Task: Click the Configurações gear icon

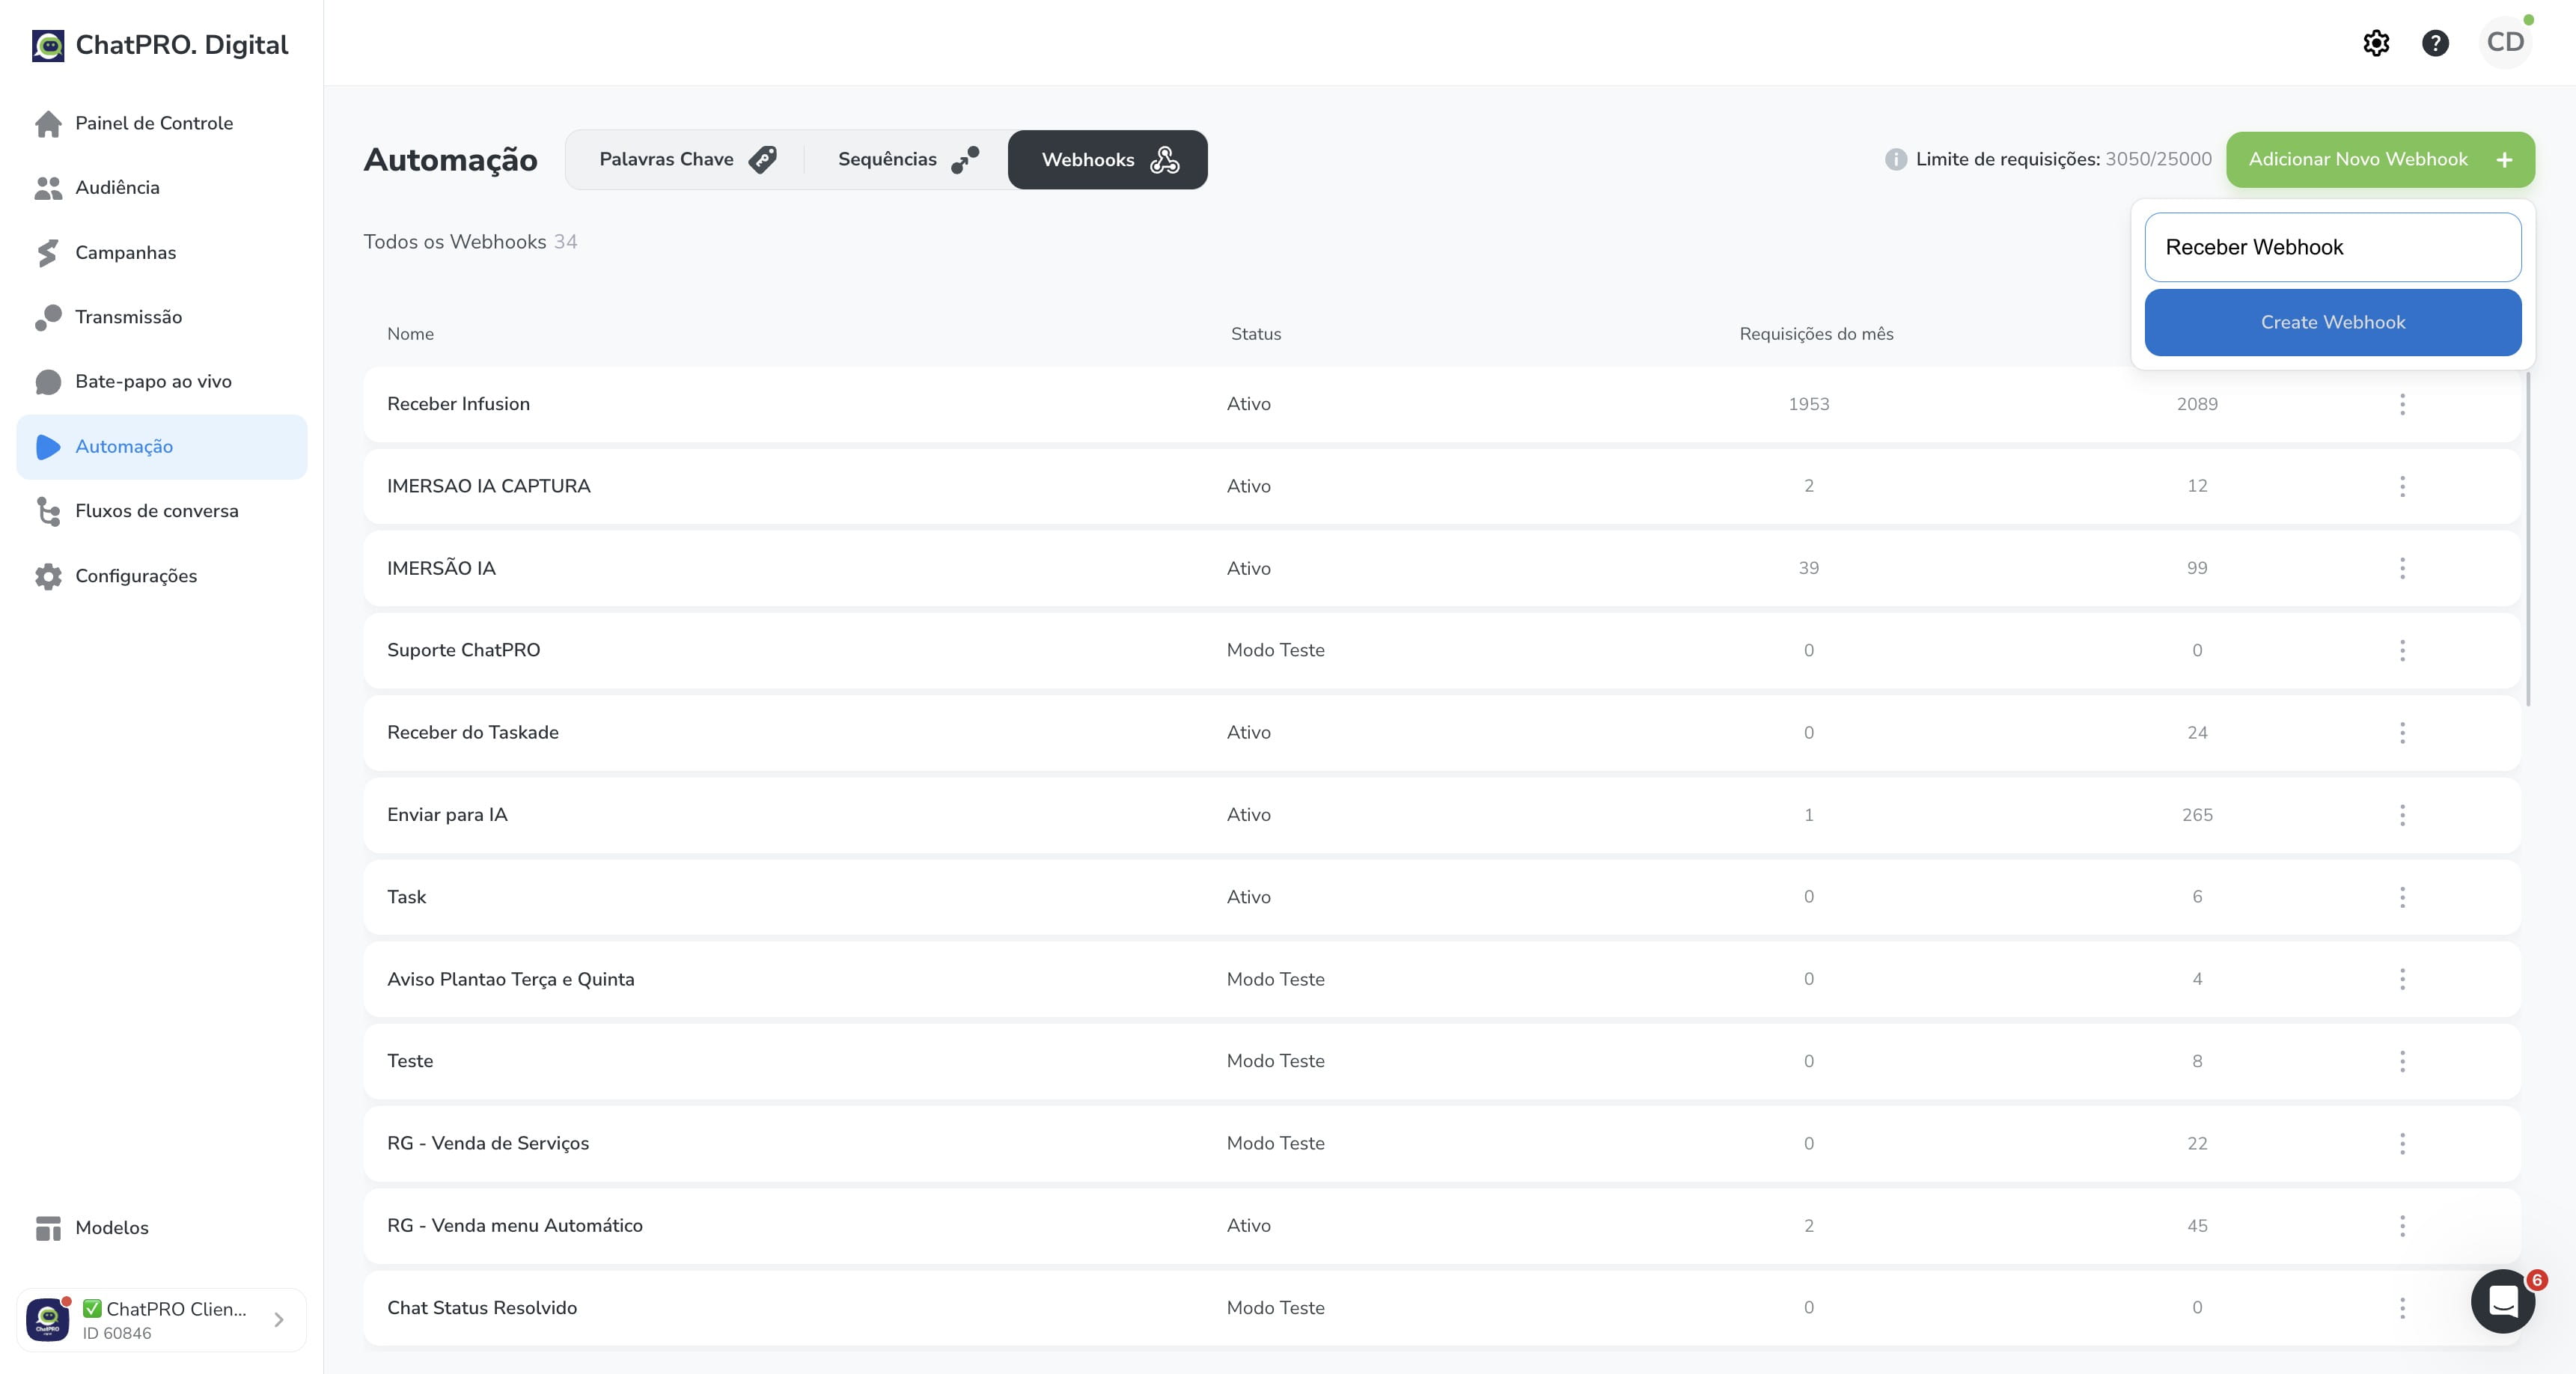Action: tap(48, 576)
